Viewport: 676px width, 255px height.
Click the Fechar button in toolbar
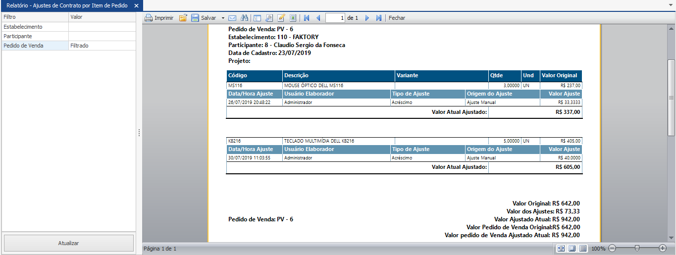[397, 18]
